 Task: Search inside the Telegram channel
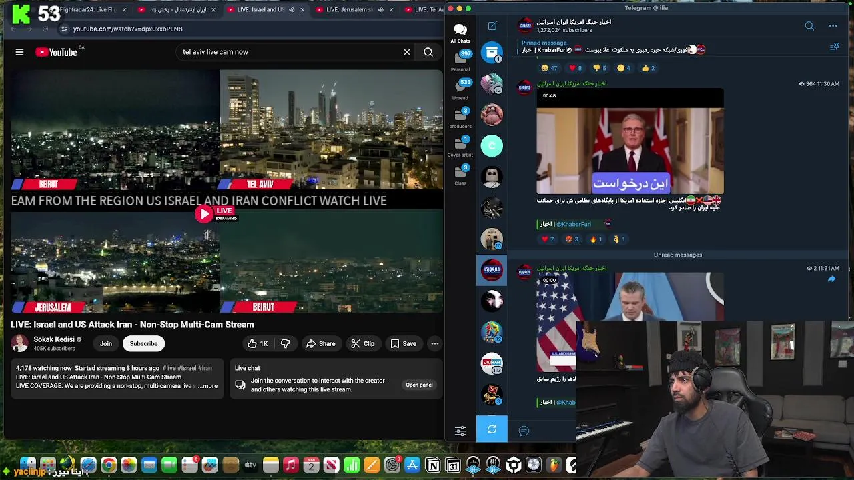809,26
